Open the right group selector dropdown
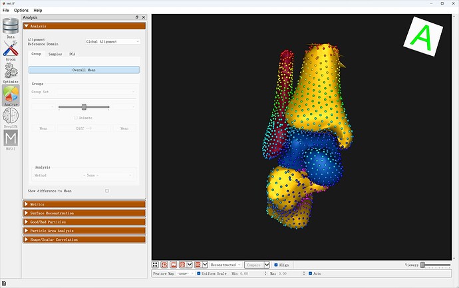459x288 pixels. point(124,107)
